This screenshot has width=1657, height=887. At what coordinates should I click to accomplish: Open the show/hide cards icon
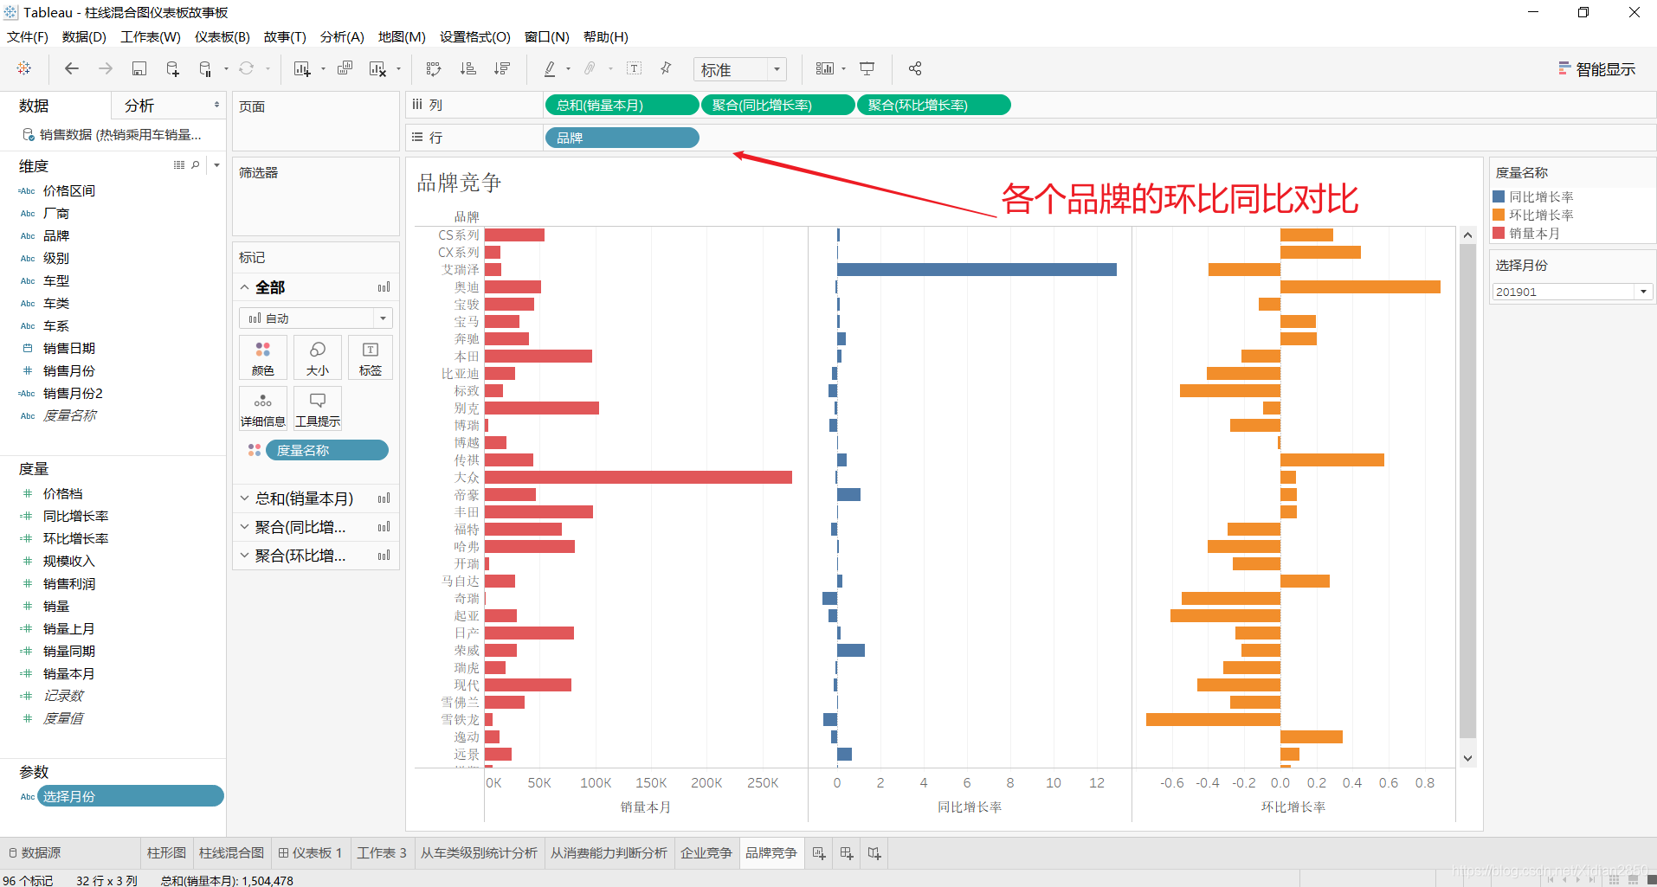tap(825, 68)
